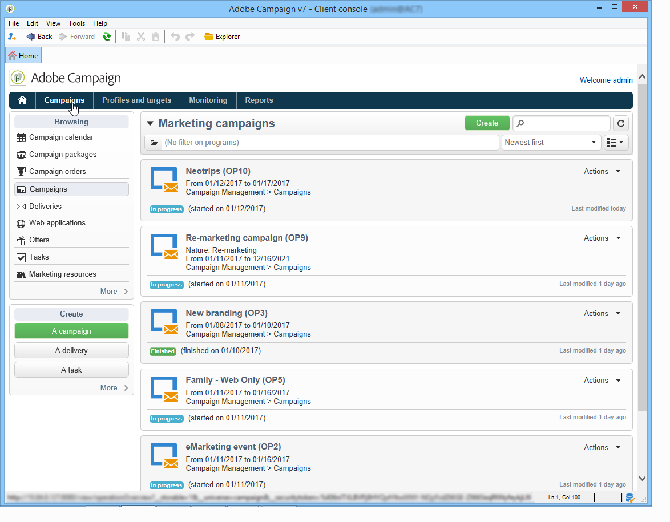Open the Re-marketing campaign (OP9) title
The image size is (670, 522).
point(247,238)
